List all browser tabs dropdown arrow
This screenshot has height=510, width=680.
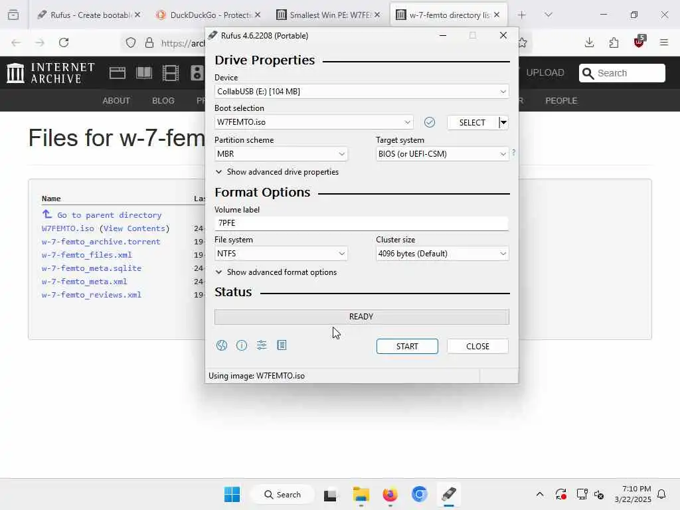tap(548, 15)
